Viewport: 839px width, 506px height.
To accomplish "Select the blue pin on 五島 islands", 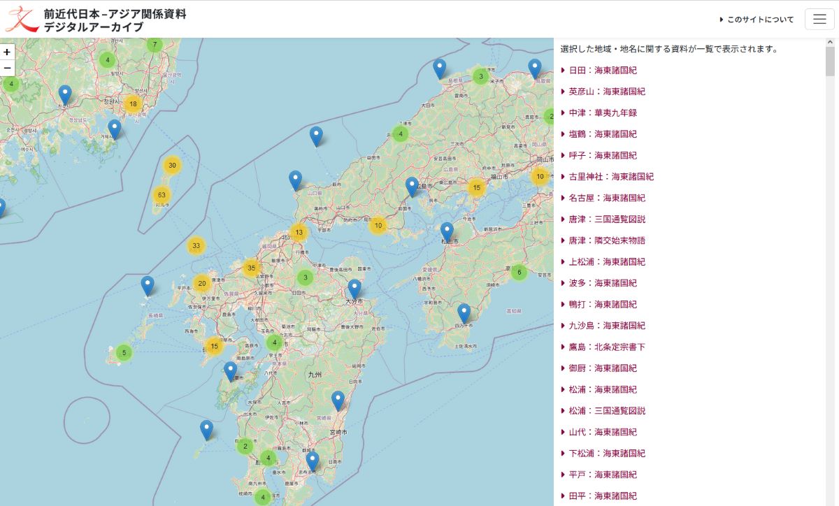I will [148, 286].
